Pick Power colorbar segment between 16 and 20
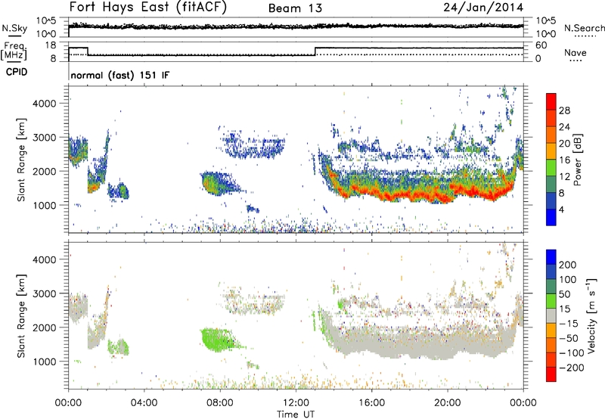605x419 pixels. click(x=551, y=151)
